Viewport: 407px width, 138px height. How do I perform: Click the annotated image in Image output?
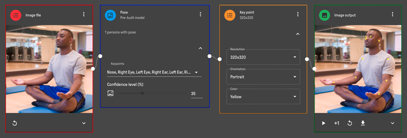(358, 69)
